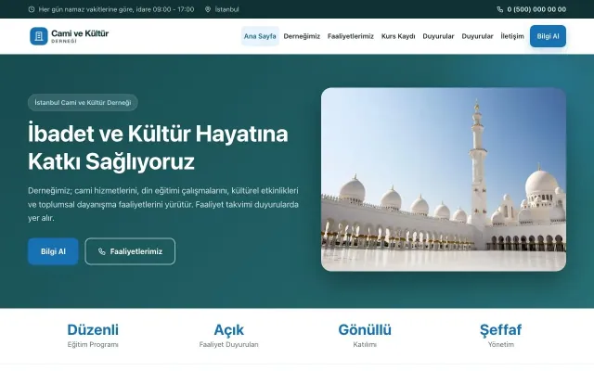Click the outlined Faaliyetlerimiz hero button
The width and height of the screenshot is (594, 371).
(130, 251)
